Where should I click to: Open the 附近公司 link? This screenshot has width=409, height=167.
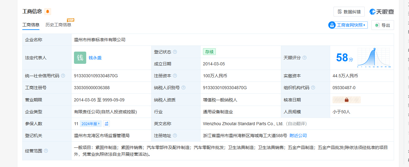coord(298,136)
